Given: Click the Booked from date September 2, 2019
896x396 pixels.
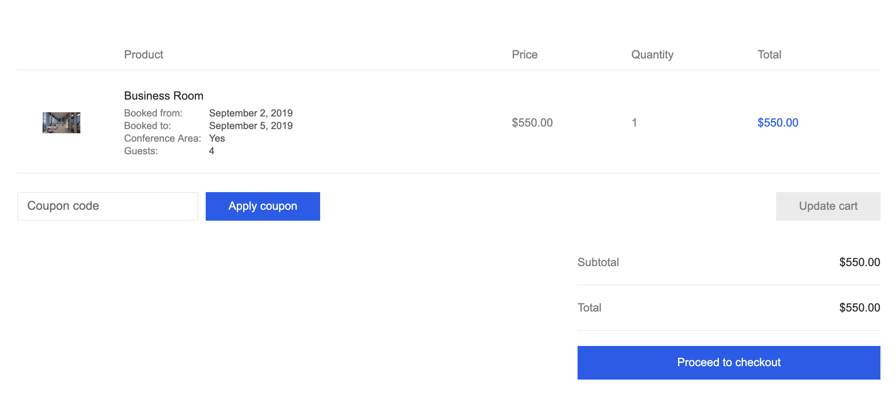Looking at the screenshot, I should point(251,113).
